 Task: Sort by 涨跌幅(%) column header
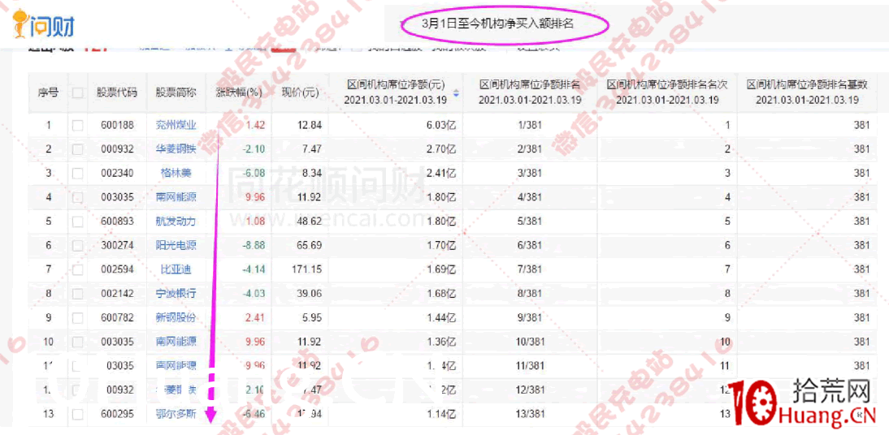pos(239,93)
